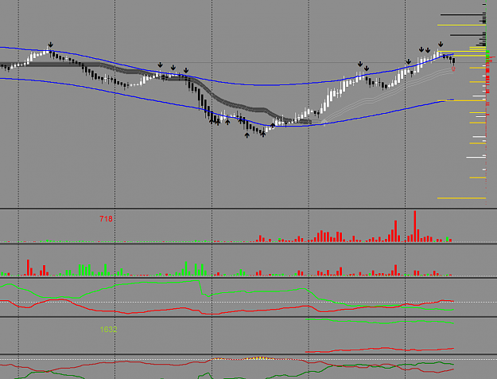Click the tallest red bar in the second histogram
This screenshot has height=379, width=497.
pos(28,268)
